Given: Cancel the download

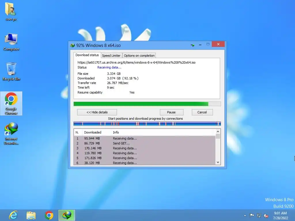Looking at the screenshot, I should 202,112.
